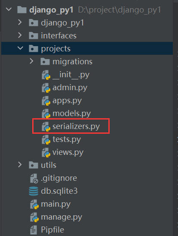Expand the interfaces folder
The height and width of the screenshot is (236, 178).
(x=20, y=35)
